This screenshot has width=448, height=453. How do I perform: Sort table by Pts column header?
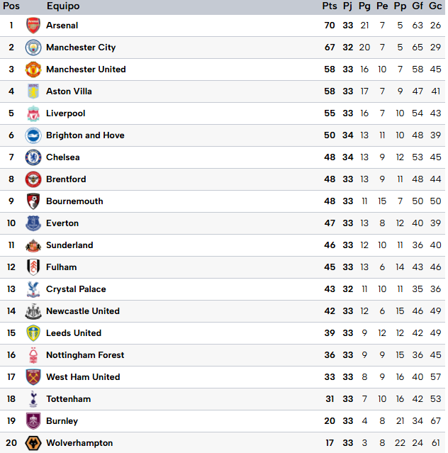click(330, 6)
